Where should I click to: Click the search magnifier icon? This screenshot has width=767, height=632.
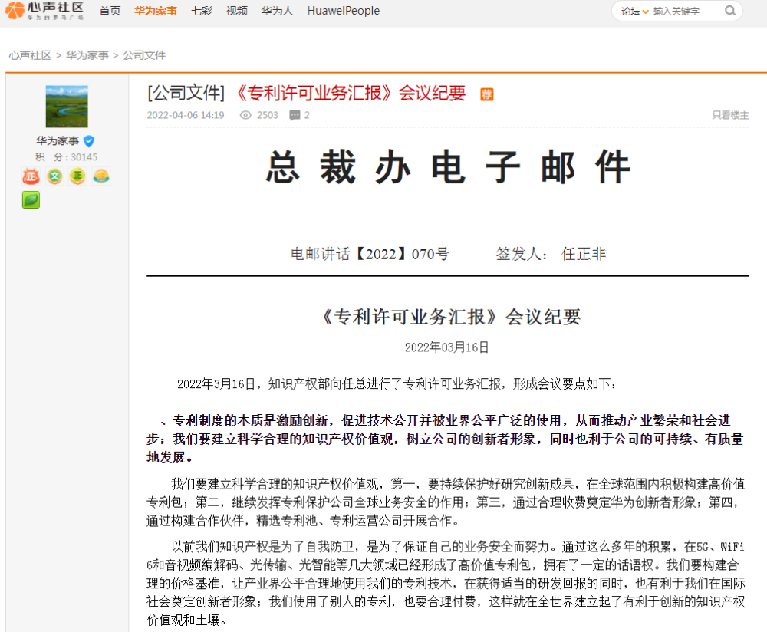click(x=730, y=11)
